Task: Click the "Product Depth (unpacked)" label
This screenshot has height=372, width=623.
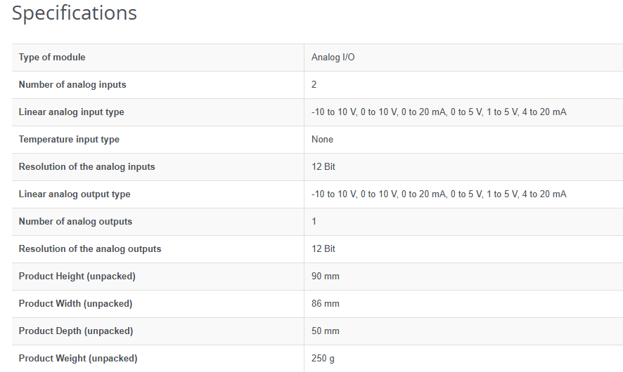Action: coord(76,331)
